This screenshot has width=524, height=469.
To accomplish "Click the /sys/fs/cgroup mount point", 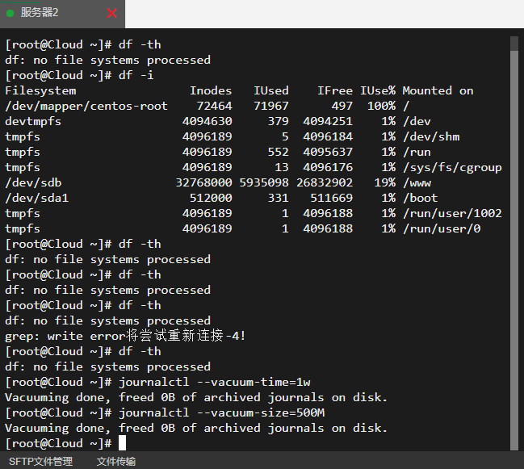I will point(452,167).
